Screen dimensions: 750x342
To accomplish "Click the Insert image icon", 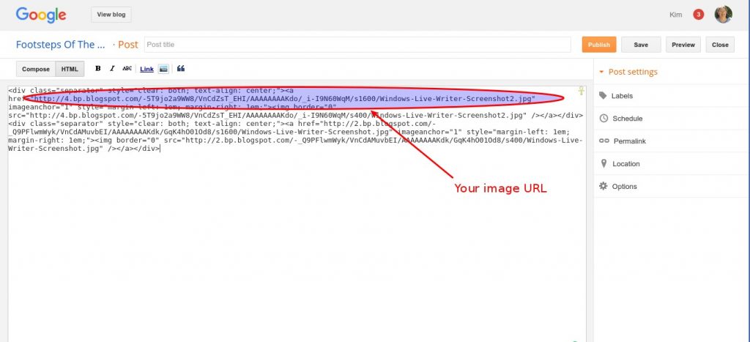I will click(x=163, y=69).
